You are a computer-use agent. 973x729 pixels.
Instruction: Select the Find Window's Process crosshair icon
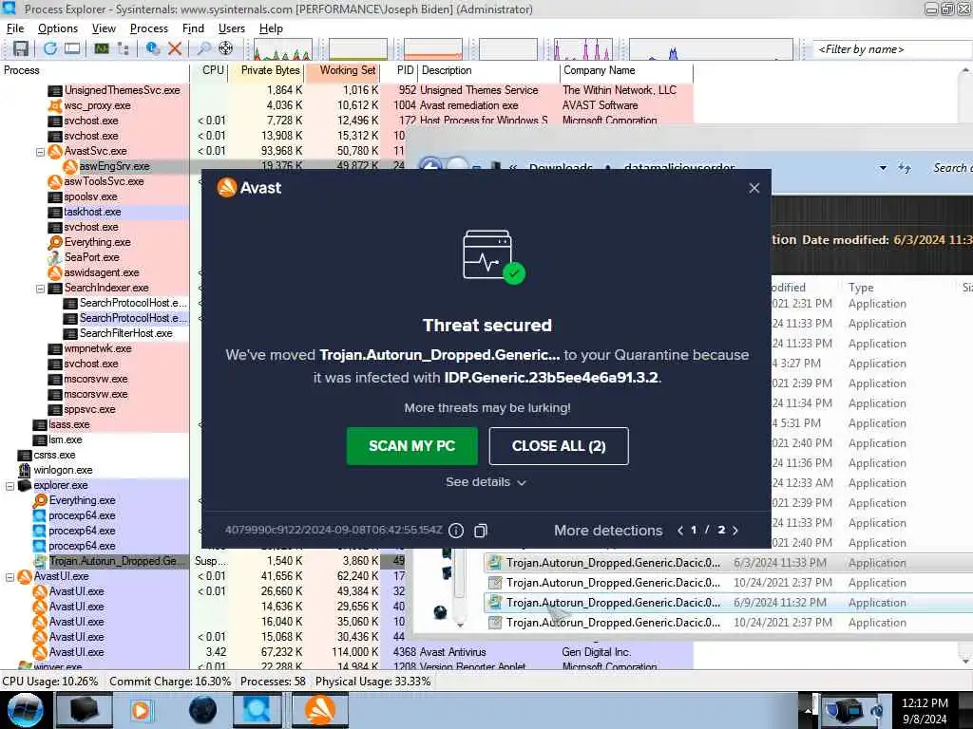pyautogui.click(x=226, y=48)
